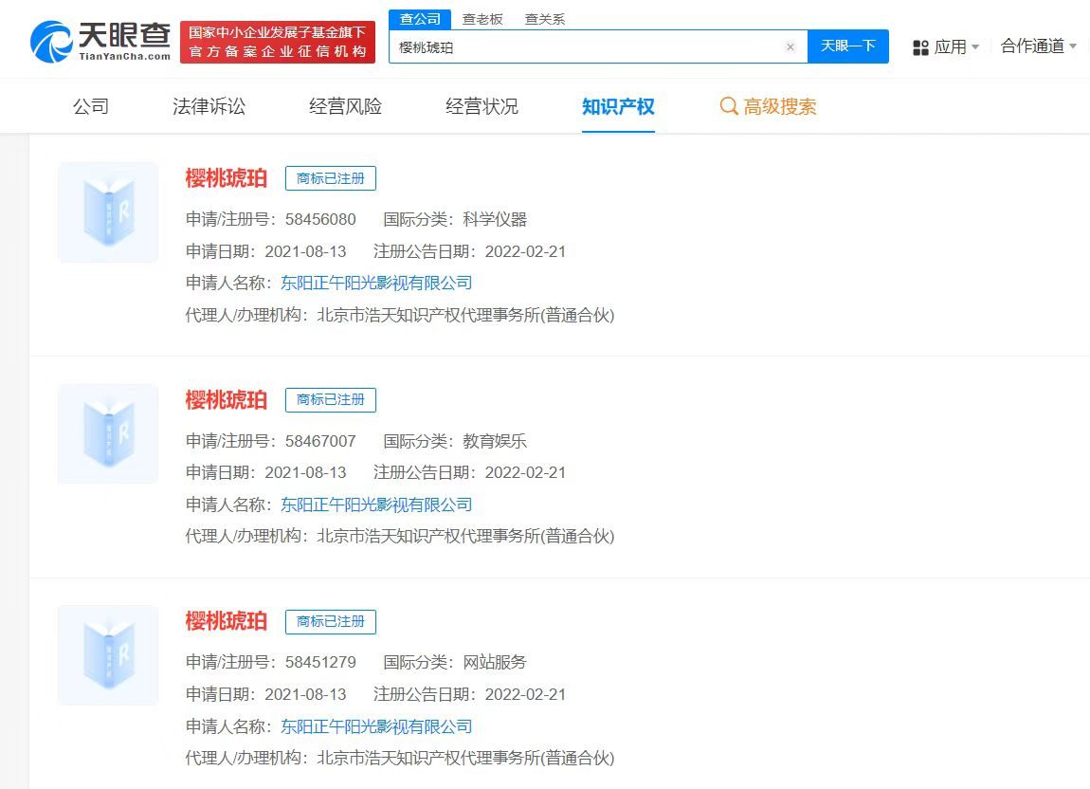Switch to the 查老板 search tab
This screenshot has height=789, width=1090.
point(481,17)
